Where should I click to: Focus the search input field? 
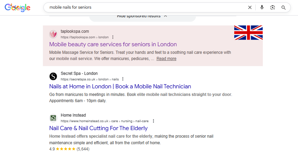145,7
